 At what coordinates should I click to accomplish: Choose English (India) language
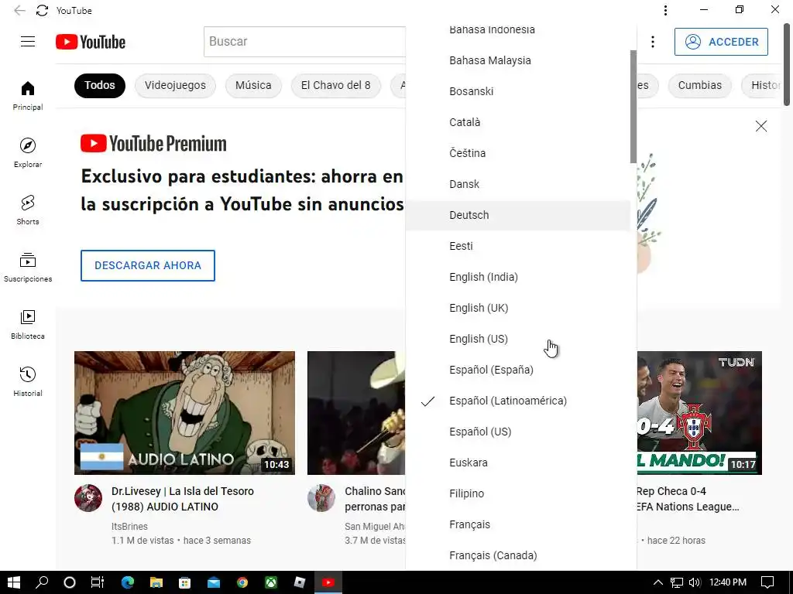pos(518,277)
